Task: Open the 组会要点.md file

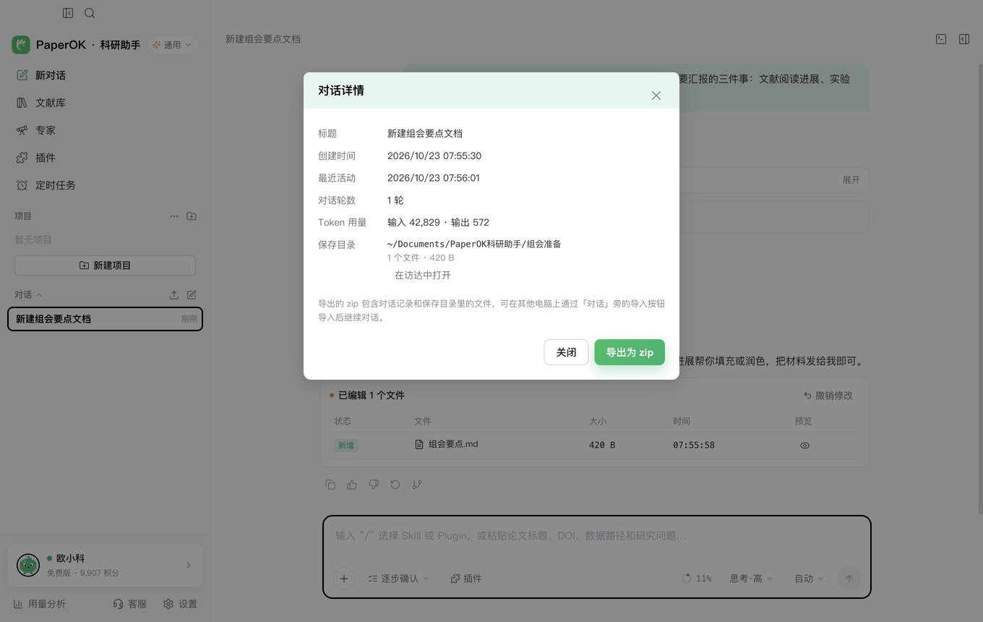Action: 446,444
